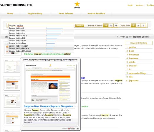This screenshot has width=154, height=132.
Task: Click the Sapporo star logo
Action: (x=77, y=5)
